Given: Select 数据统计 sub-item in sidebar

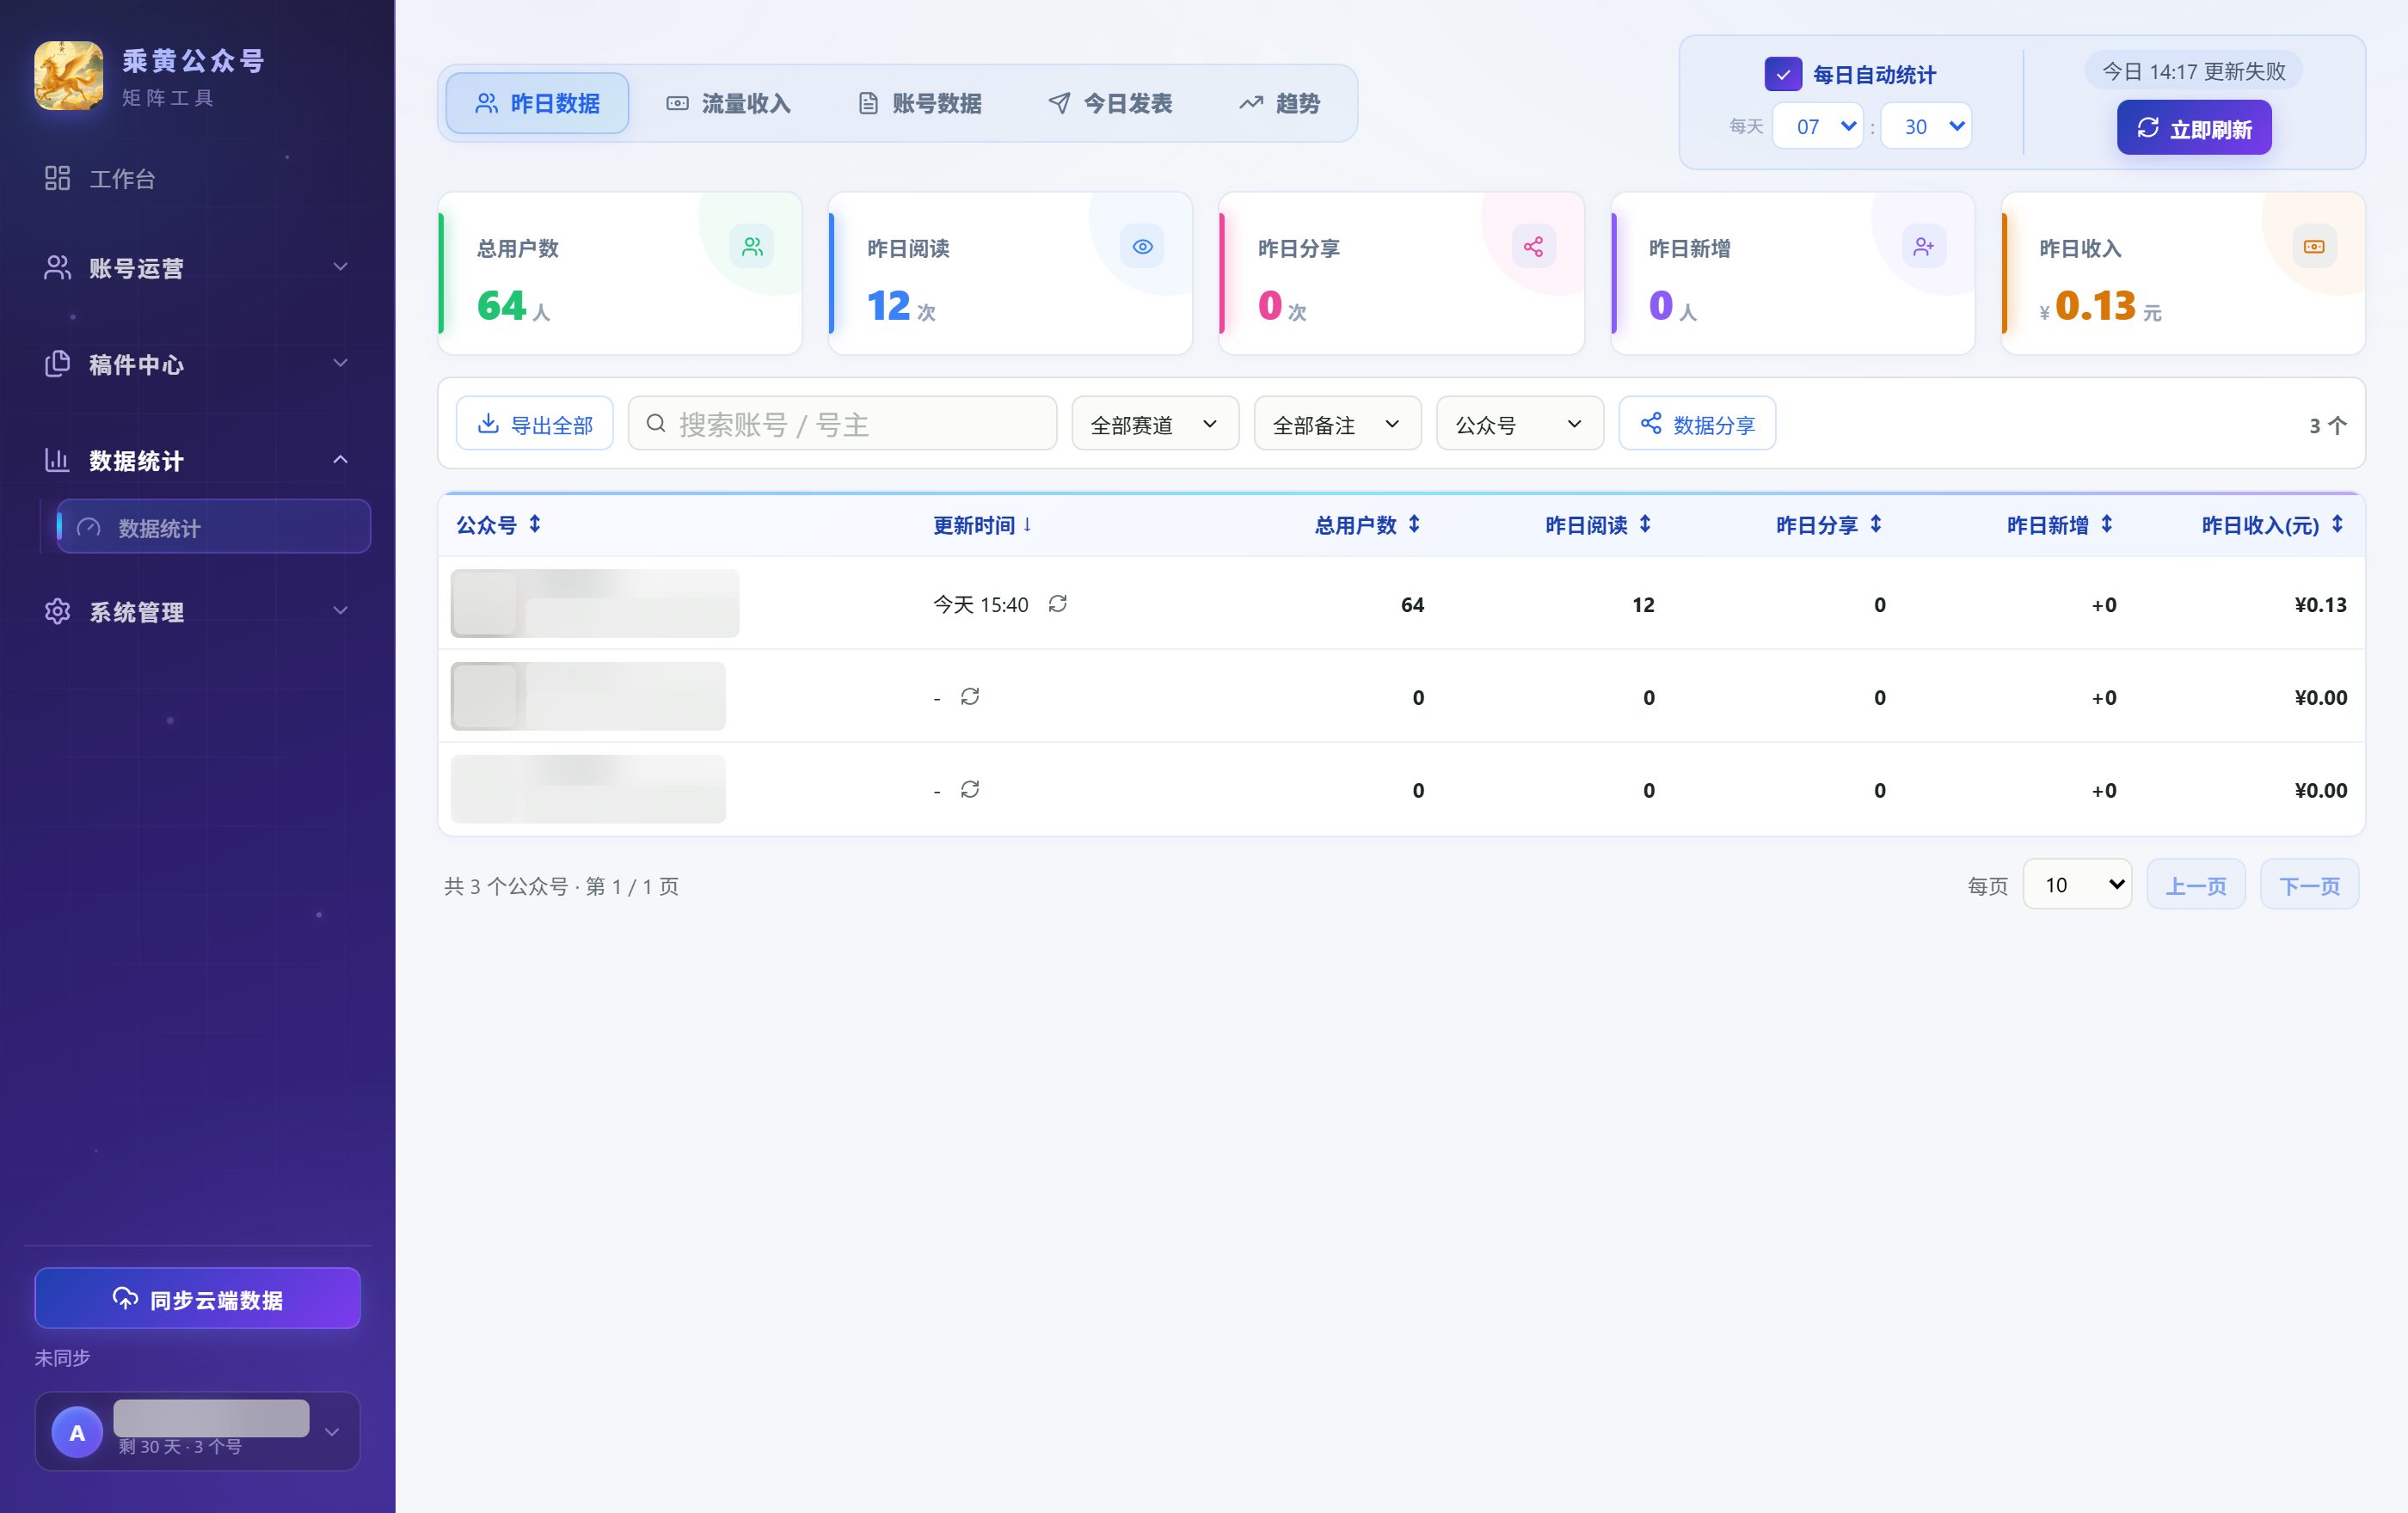Looking at the screenshot, I should [214, 527].
